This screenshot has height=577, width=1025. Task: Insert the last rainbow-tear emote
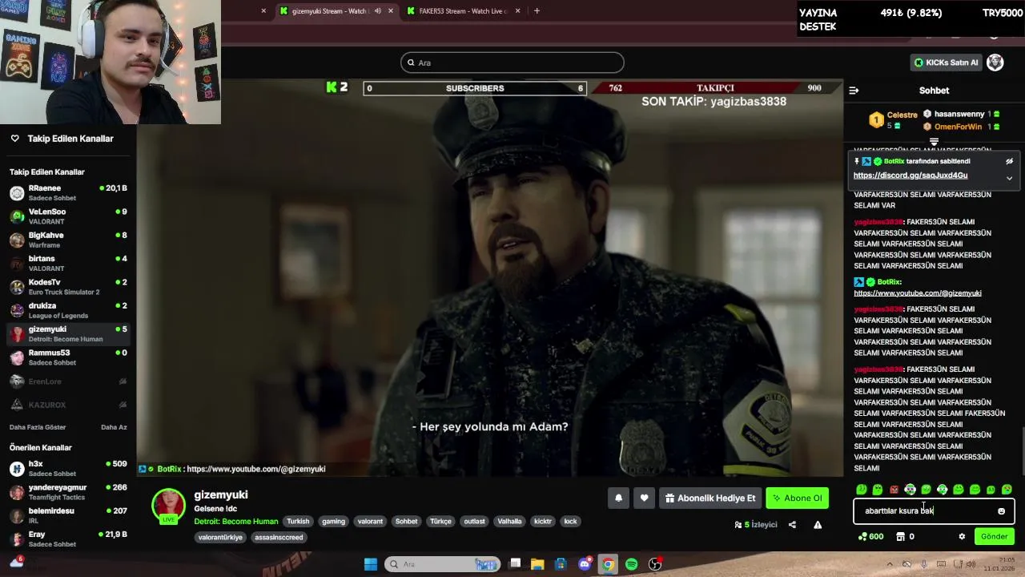1007,490
